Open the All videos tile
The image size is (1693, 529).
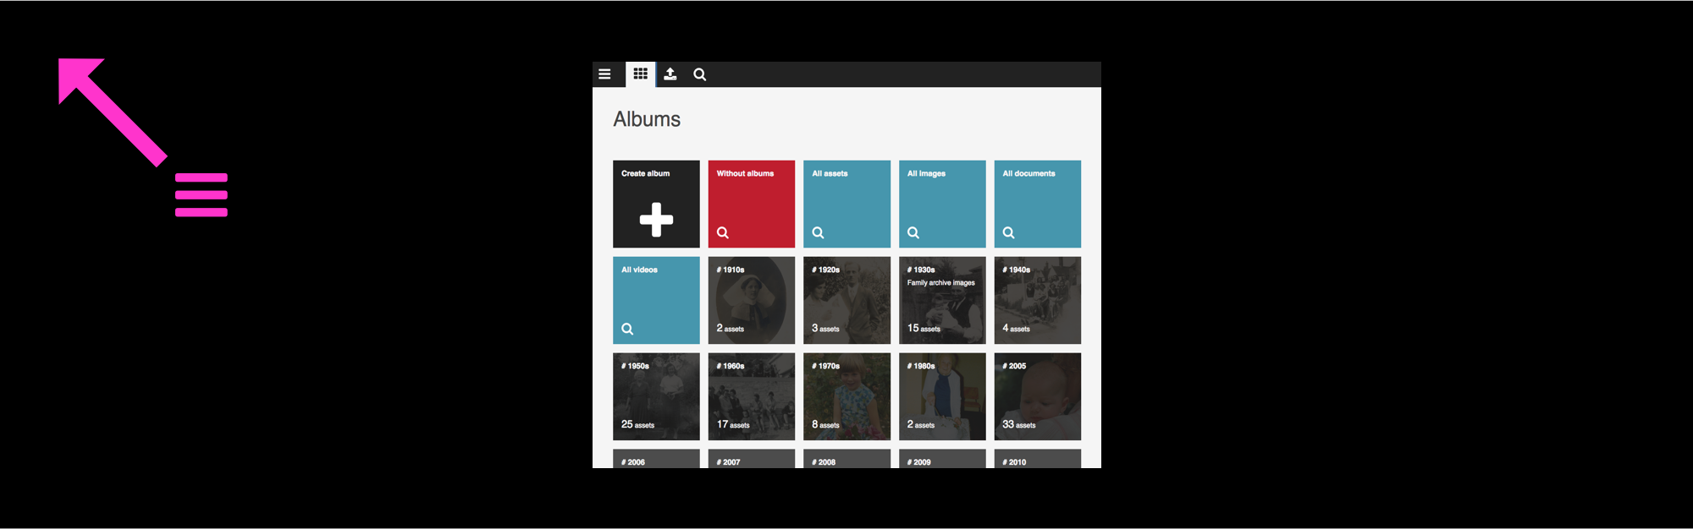(656, 300)
